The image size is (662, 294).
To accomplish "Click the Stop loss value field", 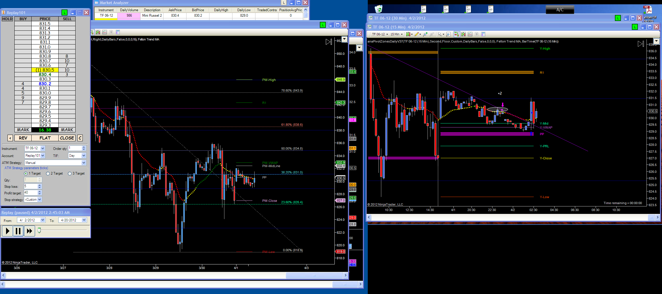I will point(31,186).
